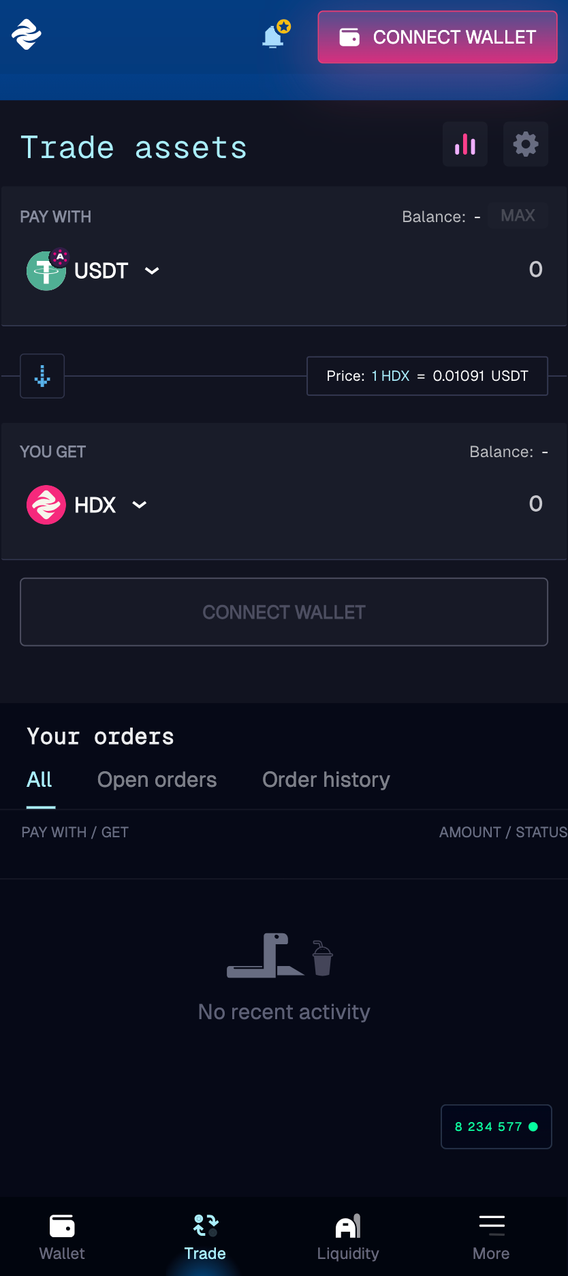
Task: Click the pink CONNECT WALLET header button
Action: (438, 37)
